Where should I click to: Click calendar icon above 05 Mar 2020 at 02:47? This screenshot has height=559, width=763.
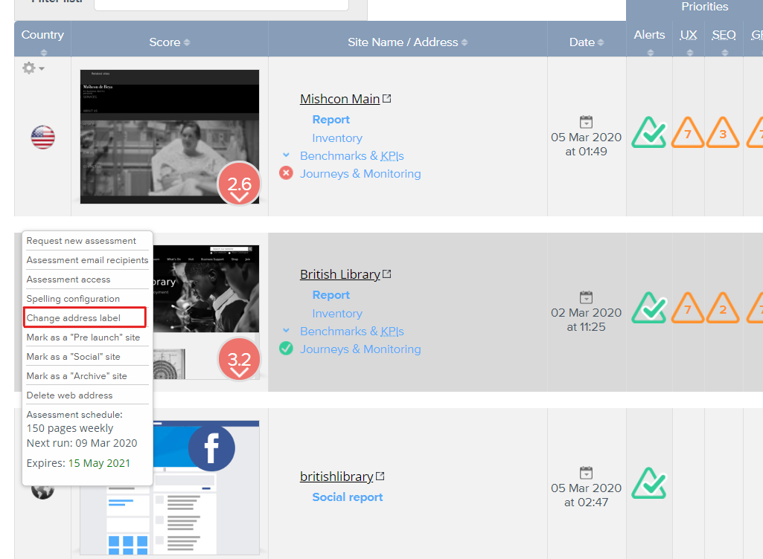tap(586, 473)
